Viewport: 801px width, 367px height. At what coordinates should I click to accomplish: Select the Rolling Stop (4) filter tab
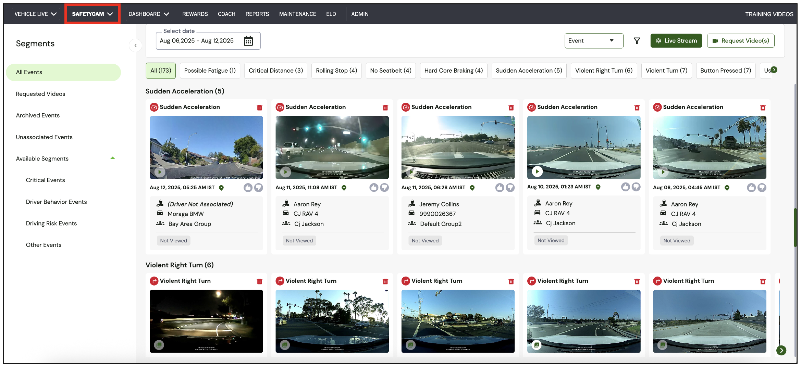point(336,71)
